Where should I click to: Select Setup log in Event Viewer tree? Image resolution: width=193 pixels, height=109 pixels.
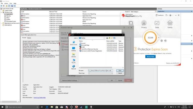coord(8,18)
